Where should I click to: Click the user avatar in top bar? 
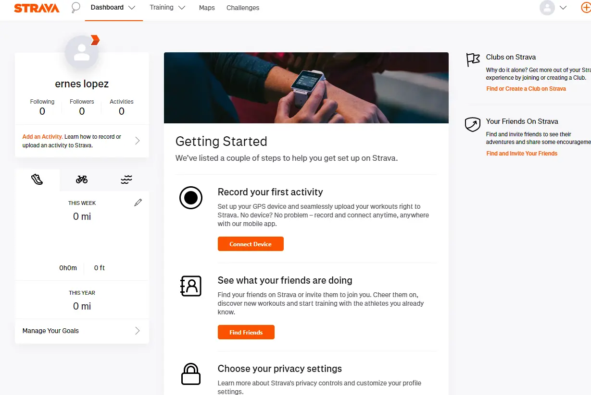tap(547, 8)
